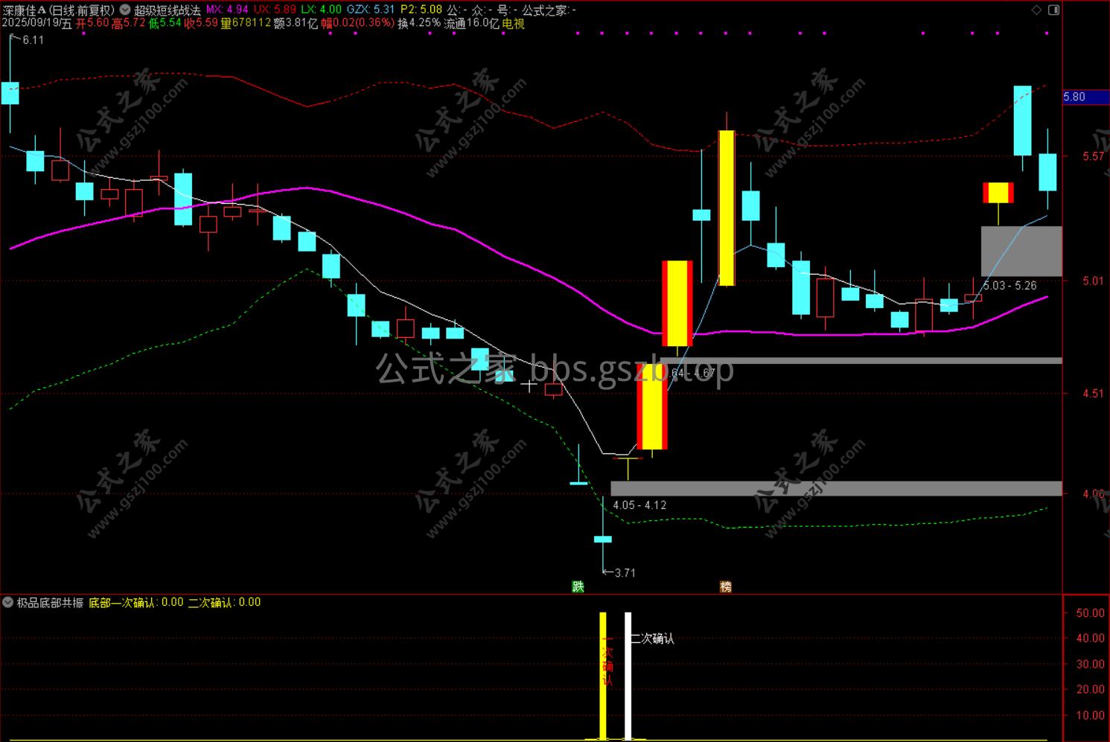Select the gray 4.05 - 4.12 gap band
Viewport: 1110px width, 742px height.
coord(836,488)
